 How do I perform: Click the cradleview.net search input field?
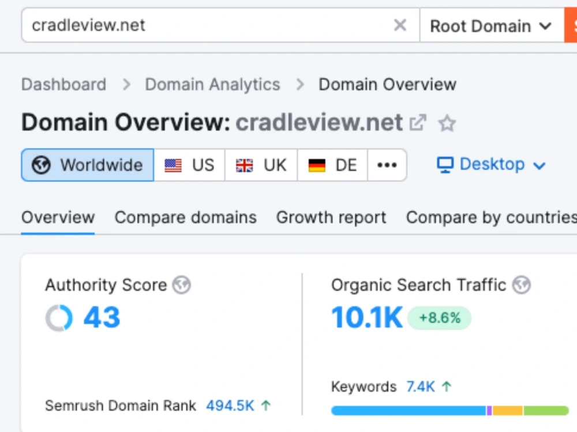tap(220, 25)
